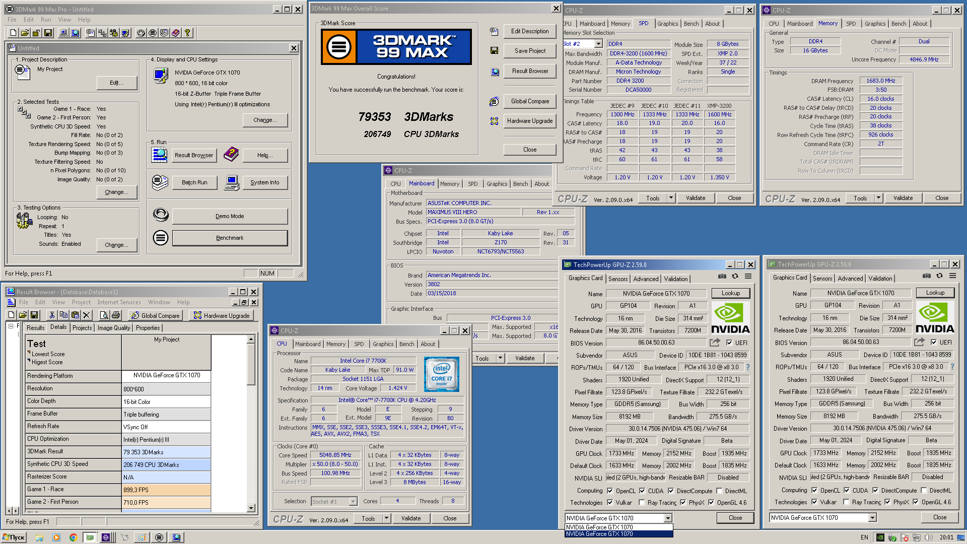The height and width of the screenshot is (544, 967).
Task: Click the BIOS share icon in left GPU-Z
Action: 715,343
